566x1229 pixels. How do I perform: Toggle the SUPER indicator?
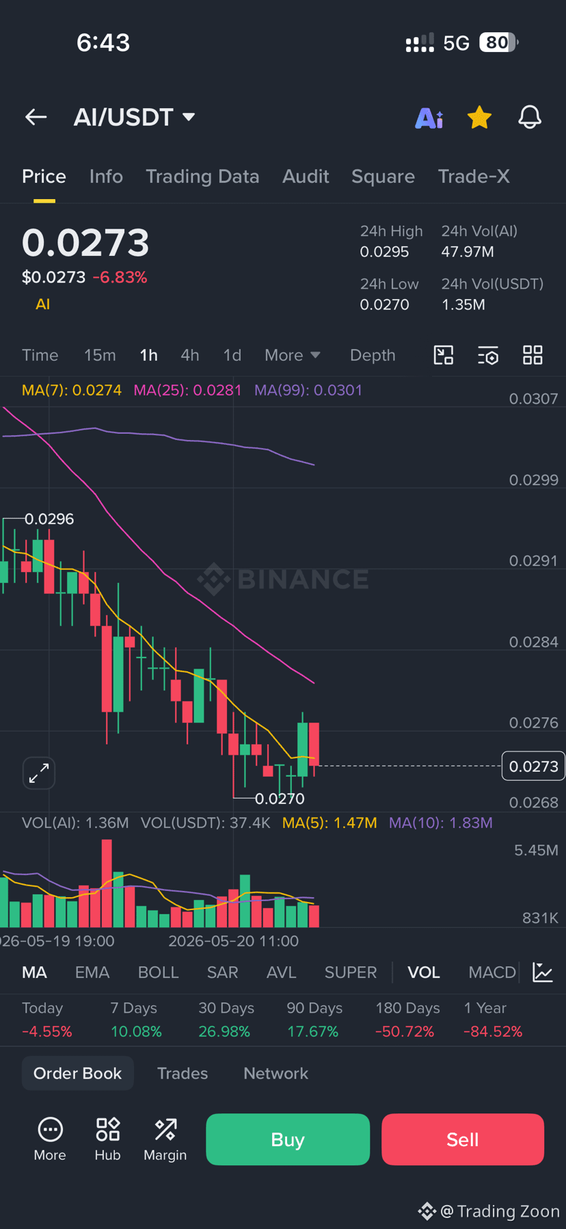351,972
